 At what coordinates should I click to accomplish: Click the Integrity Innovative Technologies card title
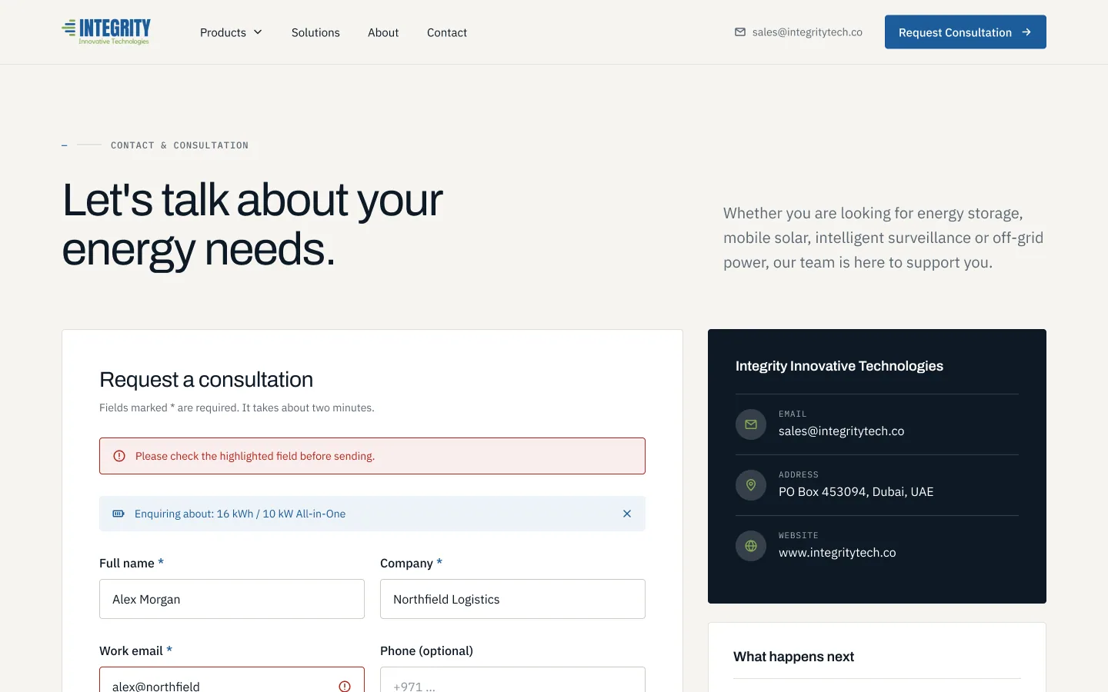(x=839, y=366)
